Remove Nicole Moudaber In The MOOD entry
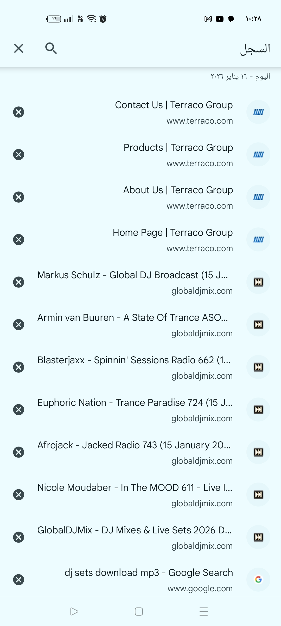The height and width of the screenshot is (626, 281). [18, 495]
